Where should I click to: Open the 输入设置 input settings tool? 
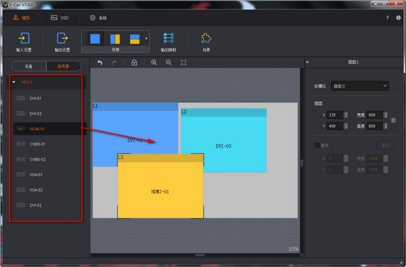(24, 42)
